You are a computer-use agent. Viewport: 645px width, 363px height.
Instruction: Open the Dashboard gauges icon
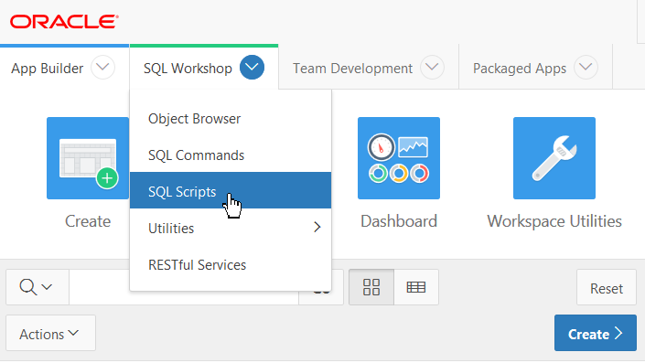coord(399,158)
